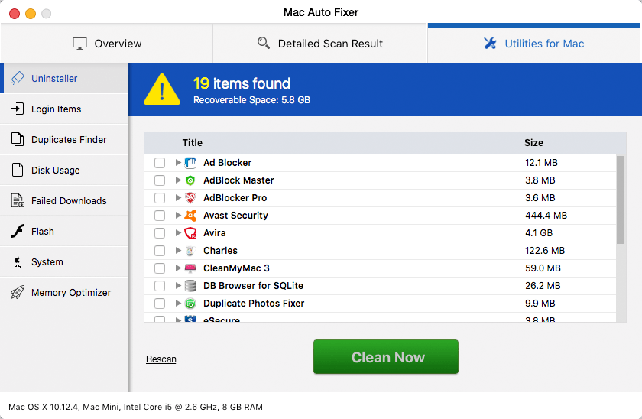Open the Login Items section

pos(64,109)
